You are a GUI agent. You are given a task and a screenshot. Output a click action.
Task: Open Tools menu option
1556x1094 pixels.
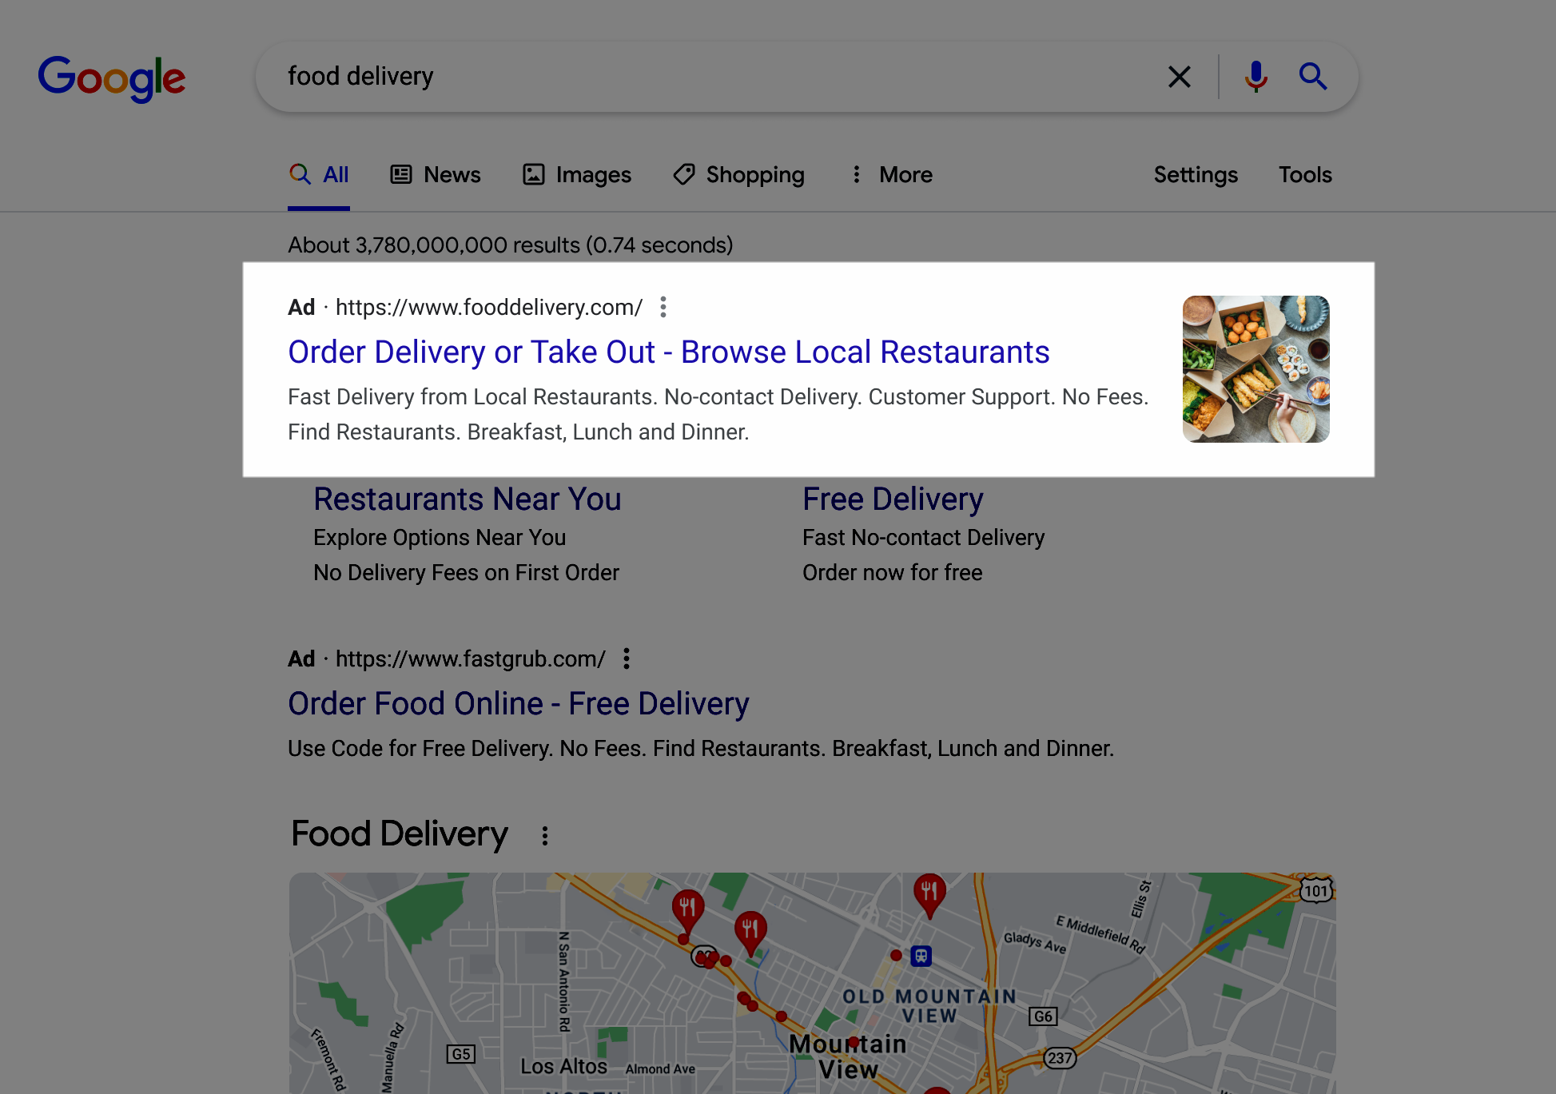[1303, 175]
